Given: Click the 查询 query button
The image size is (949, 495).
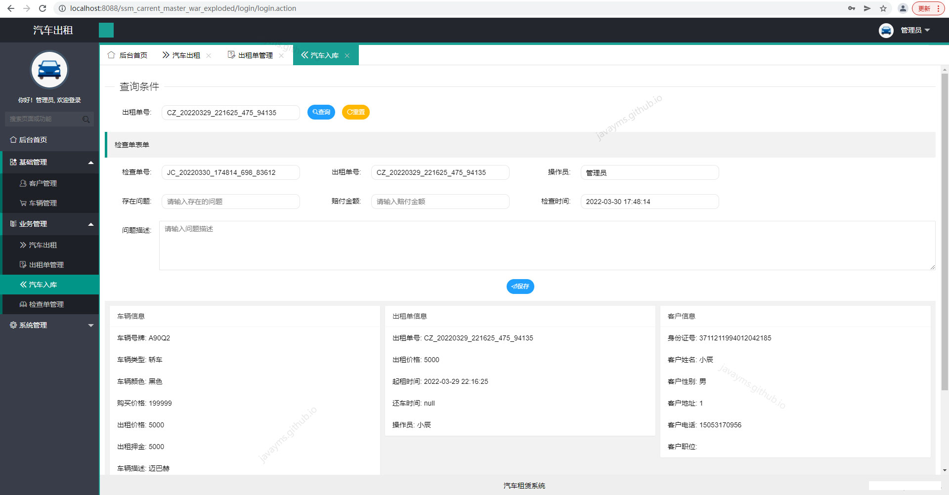Looking at the screenshot, I should click(321, 112).
